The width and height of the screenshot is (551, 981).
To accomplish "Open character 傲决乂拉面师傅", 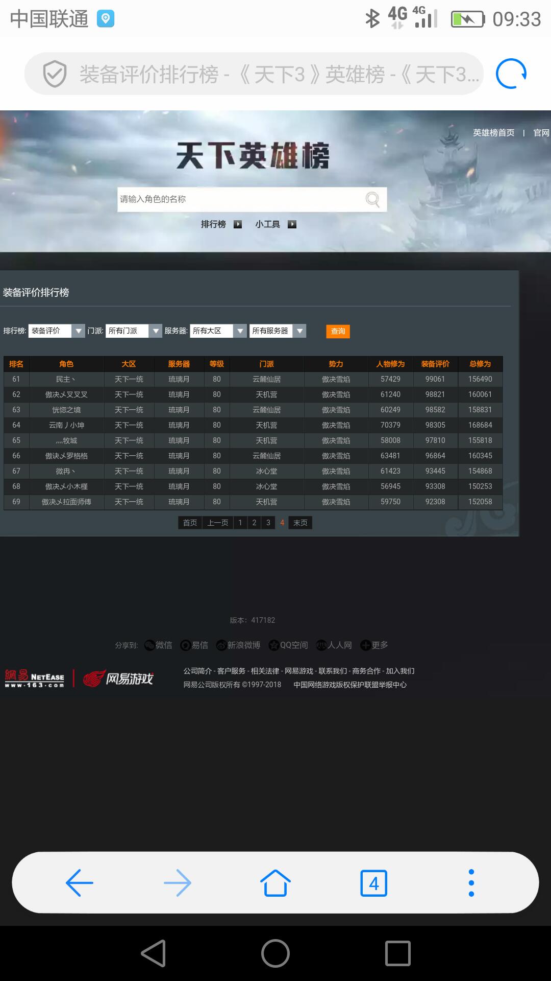I will pos(66,502).
